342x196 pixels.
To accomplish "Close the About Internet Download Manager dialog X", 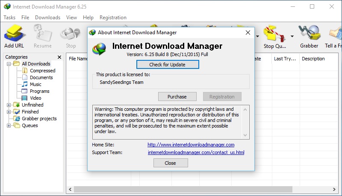I will pos(248,33).
